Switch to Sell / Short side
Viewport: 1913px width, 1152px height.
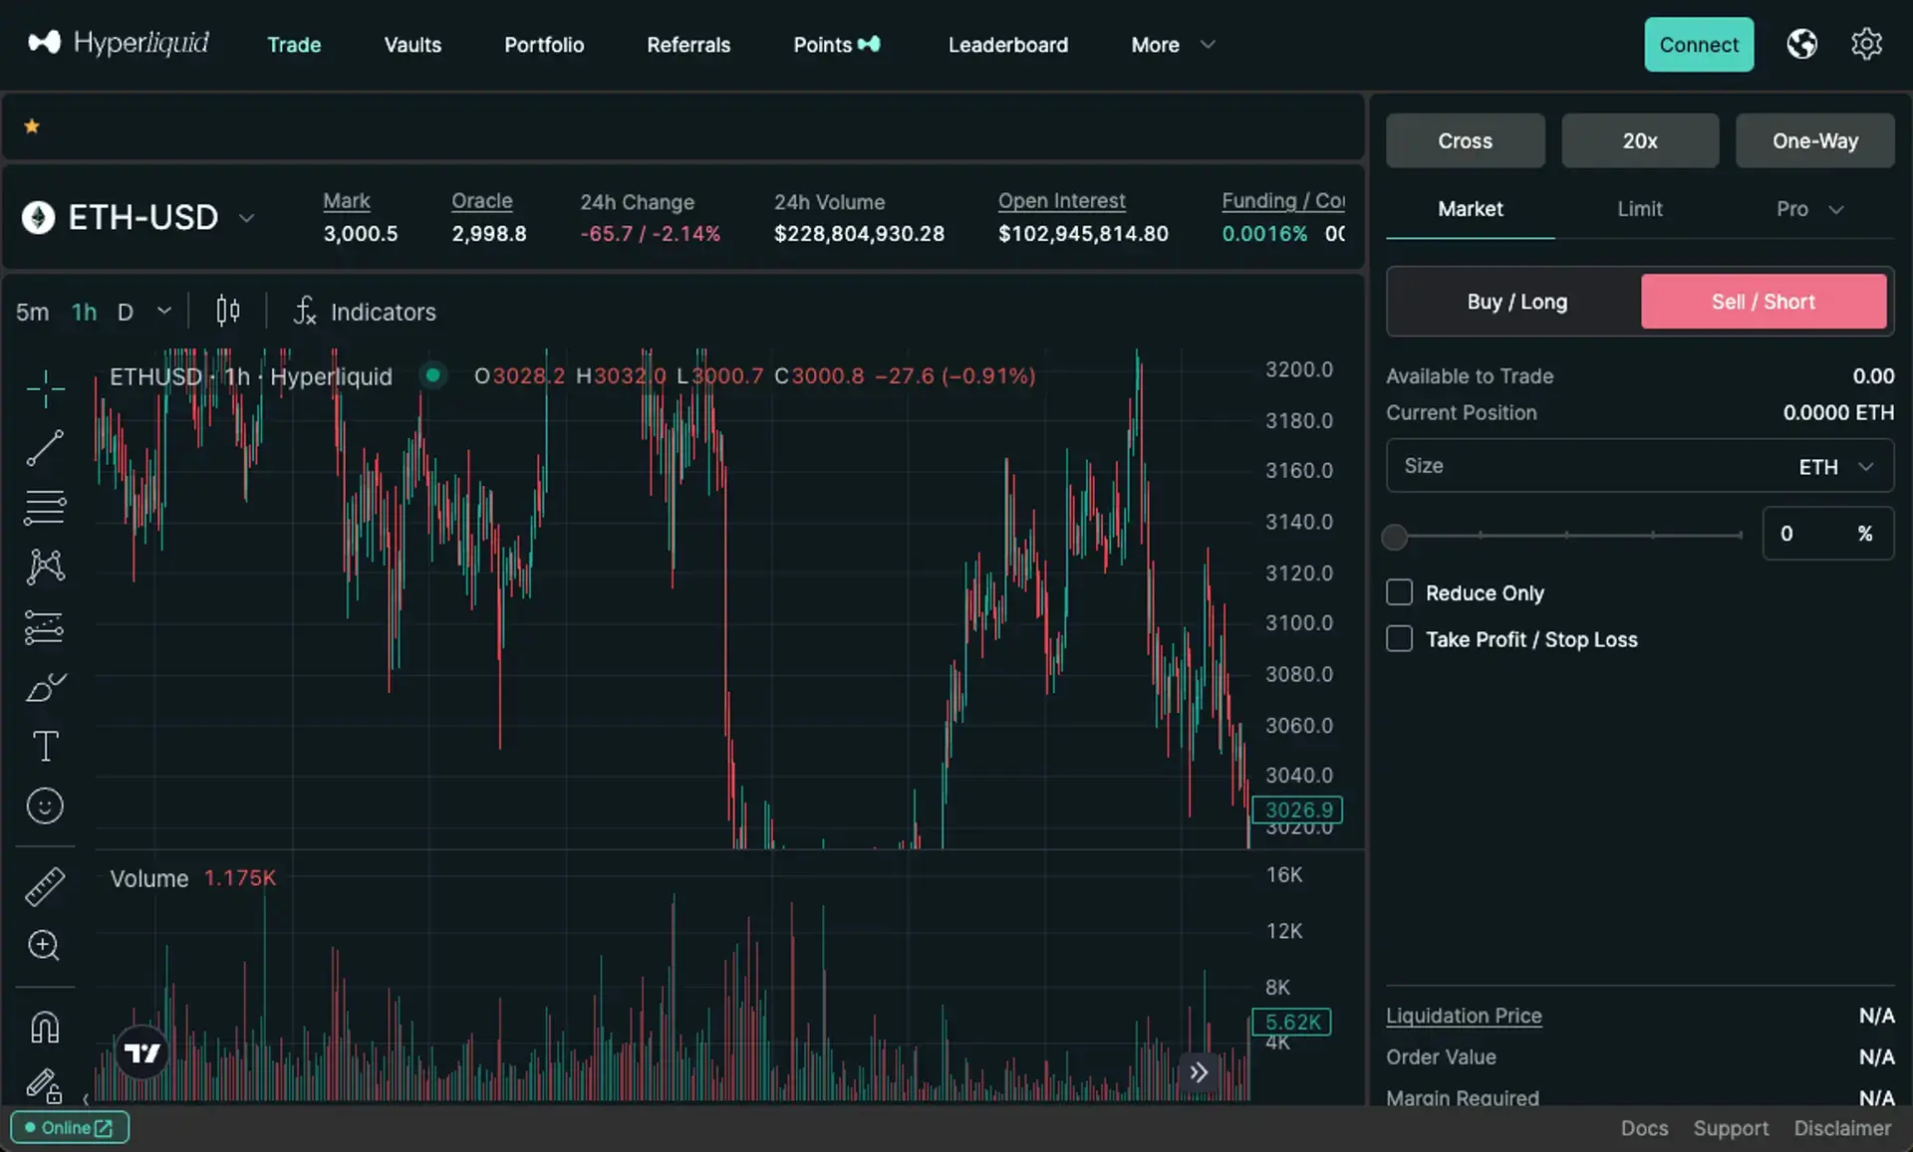coord(1763,302)
